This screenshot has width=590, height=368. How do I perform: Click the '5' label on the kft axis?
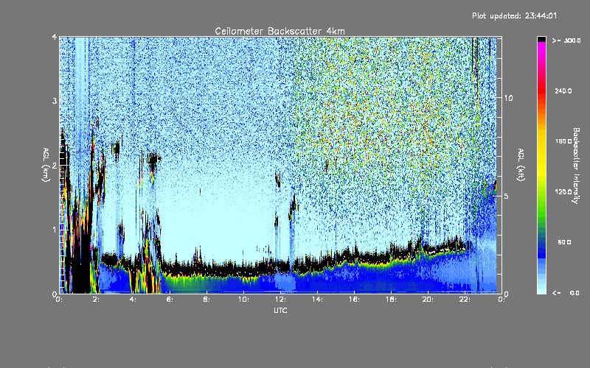click(x=507, y=196)
